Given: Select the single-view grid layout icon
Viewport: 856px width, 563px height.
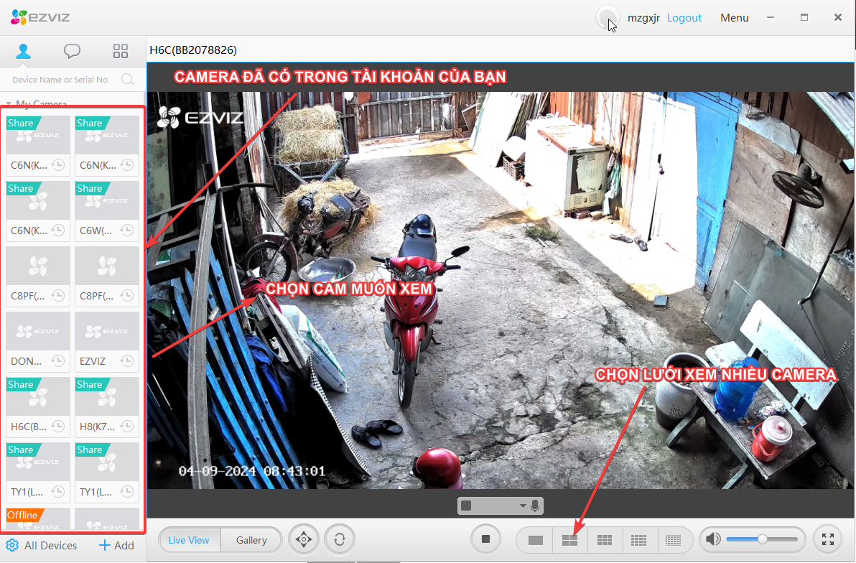Looking at the screenshot, I should 534,539.
